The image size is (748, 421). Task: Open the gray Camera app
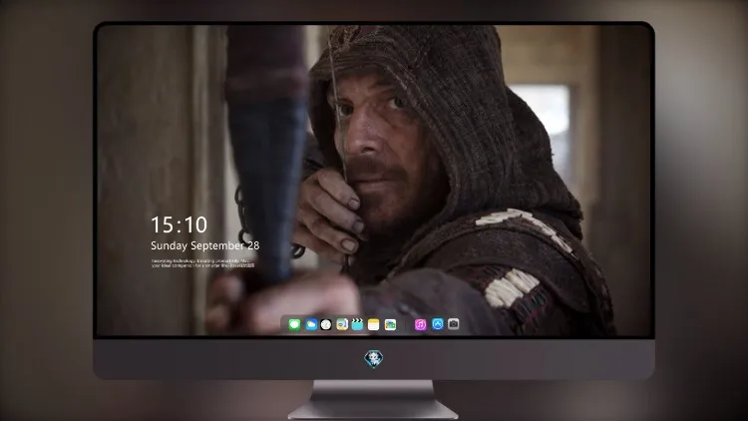point(453,324)
